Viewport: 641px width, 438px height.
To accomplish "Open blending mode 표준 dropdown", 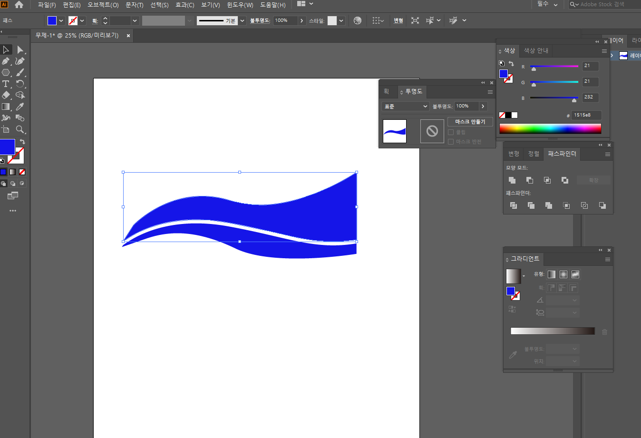I will [x=405, y=106].
